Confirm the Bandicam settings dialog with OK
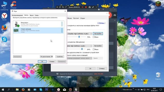The width and height of the screenshot is (164, 92). pyautogui.click(x=90, y=68)
